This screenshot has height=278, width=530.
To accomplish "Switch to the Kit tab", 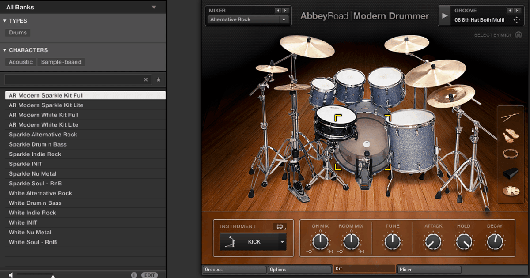I will tap(364, 269).
